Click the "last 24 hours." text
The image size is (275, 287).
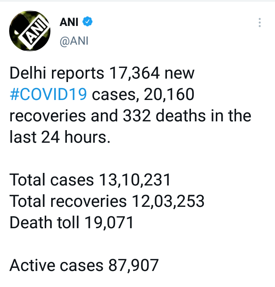60,135
